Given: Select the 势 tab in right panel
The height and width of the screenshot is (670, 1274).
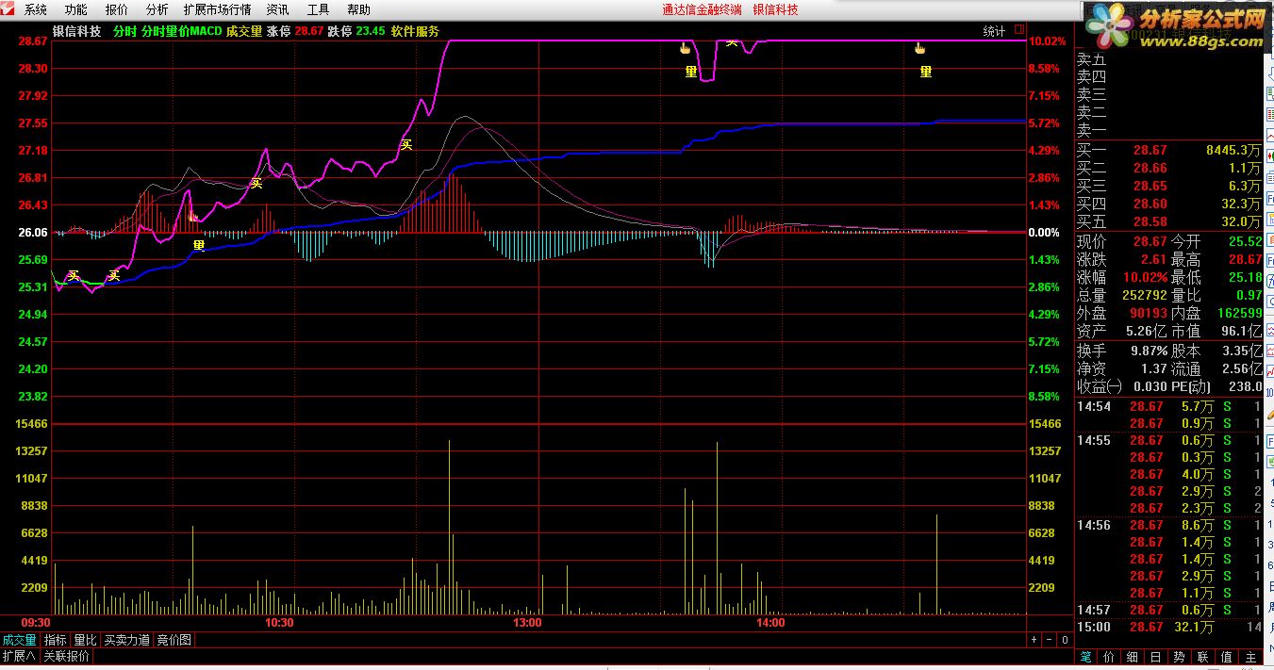Looking at the screenshot, I should (1180, 657).
